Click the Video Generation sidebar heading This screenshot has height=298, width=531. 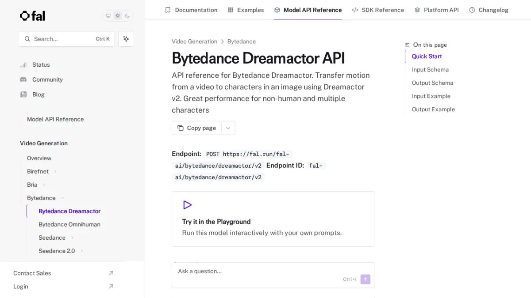[44, 143]
